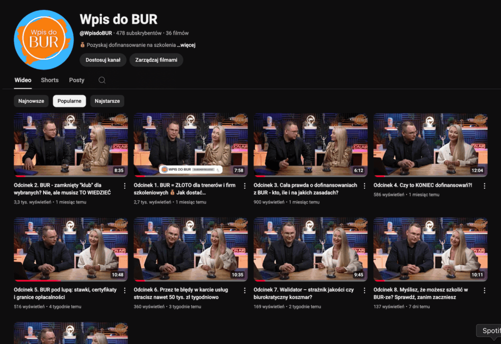Open more options for Odcinek 4 video
This screenshot has height=344, width=501.
484,186
